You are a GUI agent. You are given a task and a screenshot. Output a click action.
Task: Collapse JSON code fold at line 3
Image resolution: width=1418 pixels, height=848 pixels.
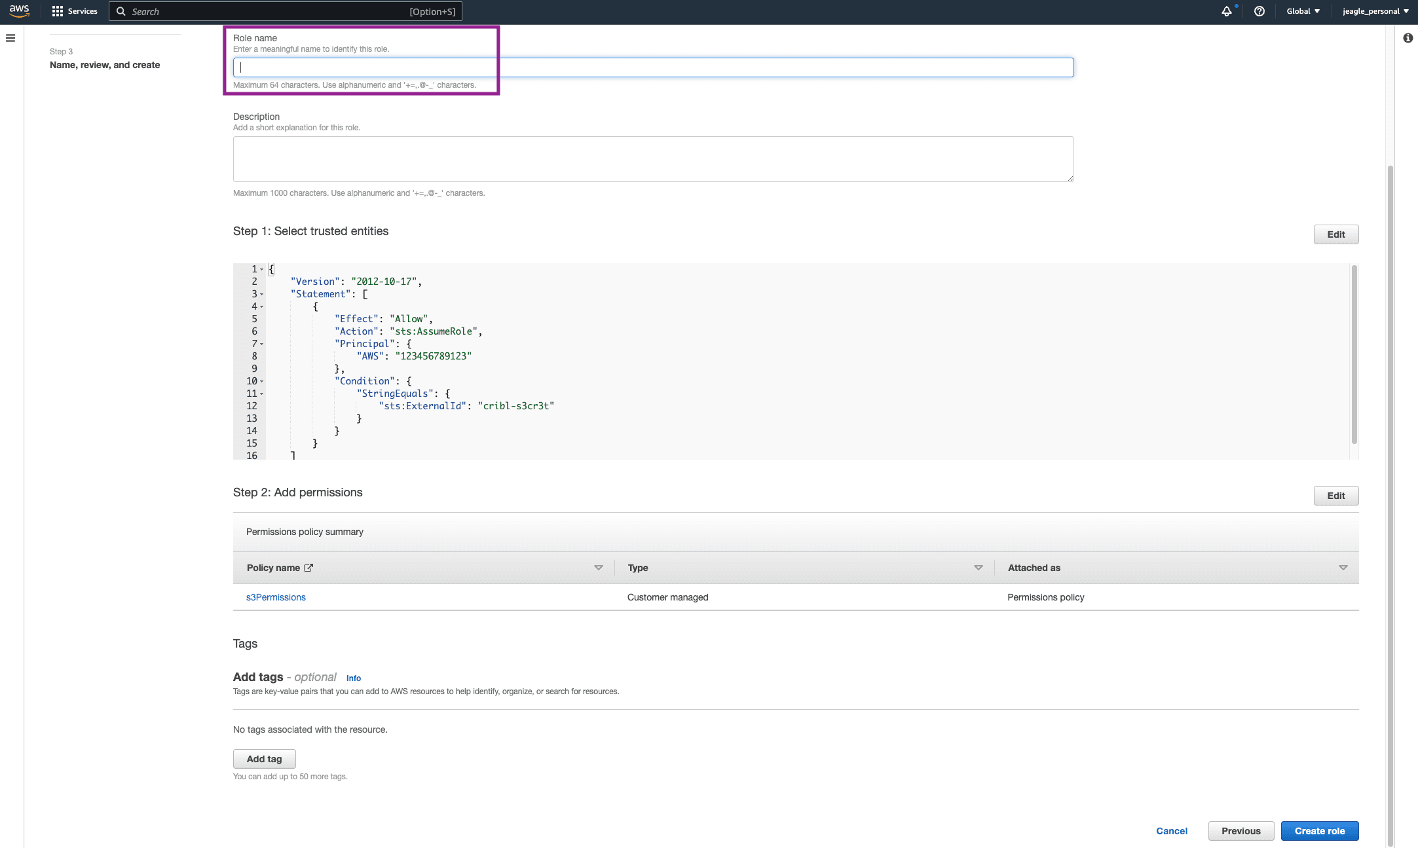[x=261, y=294]
